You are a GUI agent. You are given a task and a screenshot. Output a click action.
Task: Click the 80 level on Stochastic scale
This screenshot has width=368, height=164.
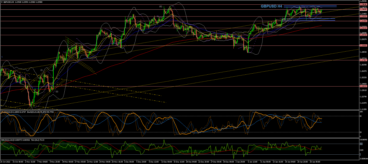pos(360,116)
